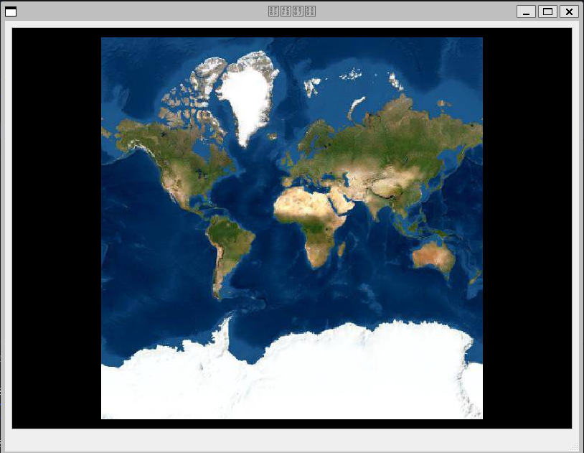Open the window menu icon in title bar
Image resolution: width=584 pixels, height=453 pixels.
point(11,11)
